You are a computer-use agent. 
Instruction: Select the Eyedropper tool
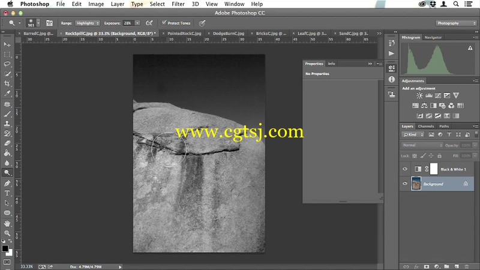[x=7, y=94]
